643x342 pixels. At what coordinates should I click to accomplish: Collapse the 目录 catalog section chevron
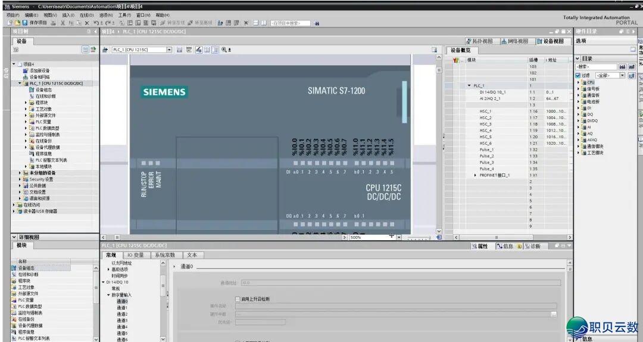click(x=578, y=59)
